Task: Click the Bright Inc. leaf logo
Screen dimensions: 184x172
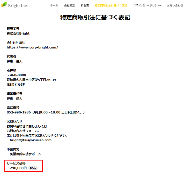Action: pyautogui.click(x=4, y=5)
